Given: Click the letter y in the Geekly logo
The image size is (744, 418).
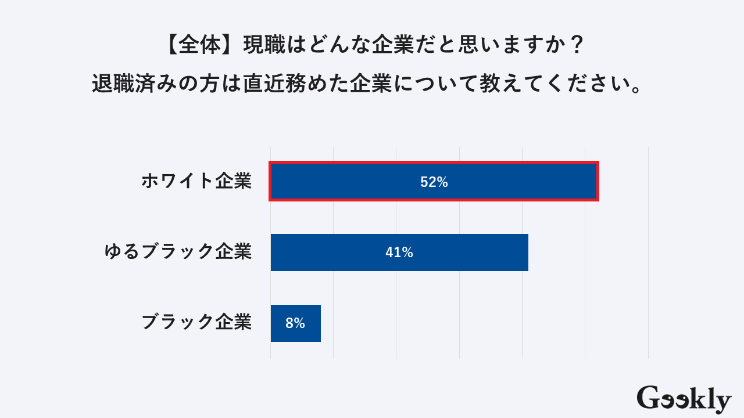Looking at the screenshot, I should click(722, 402).
